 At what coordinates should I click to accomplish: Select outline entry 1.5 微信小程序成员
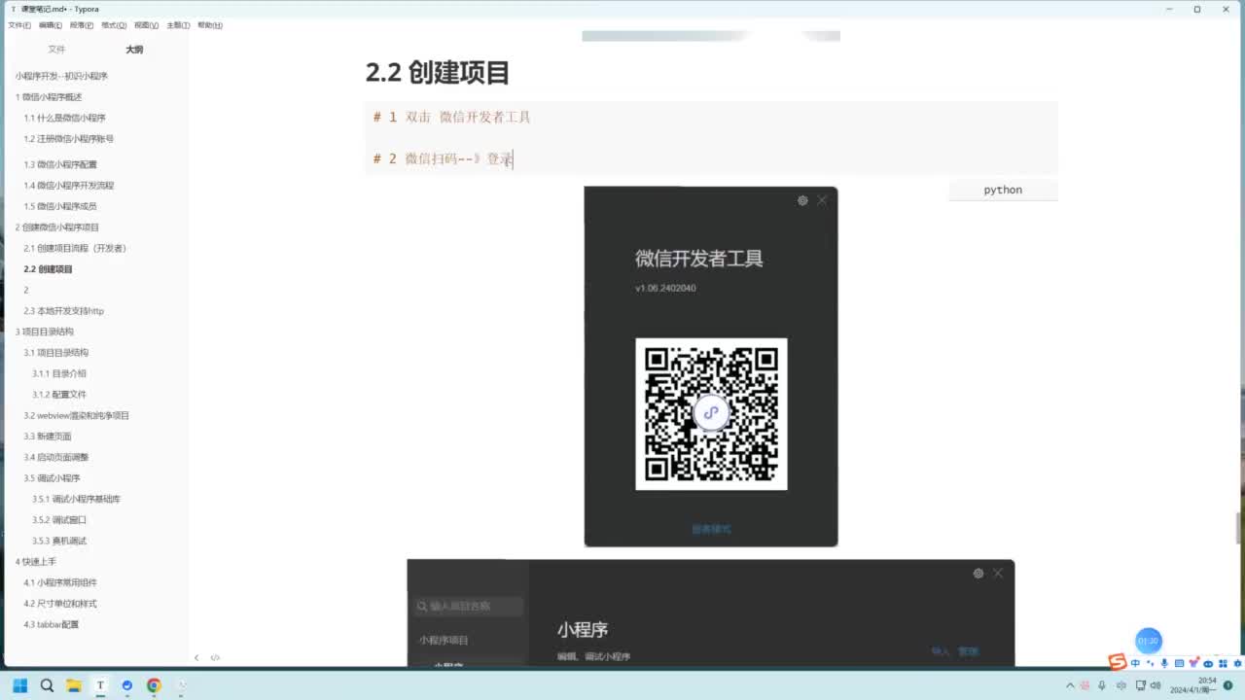tap(60, 206)
